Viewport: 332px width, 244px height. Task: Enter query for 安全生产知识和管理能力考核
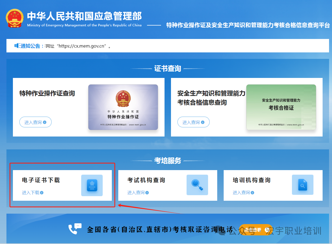[194, 122]
